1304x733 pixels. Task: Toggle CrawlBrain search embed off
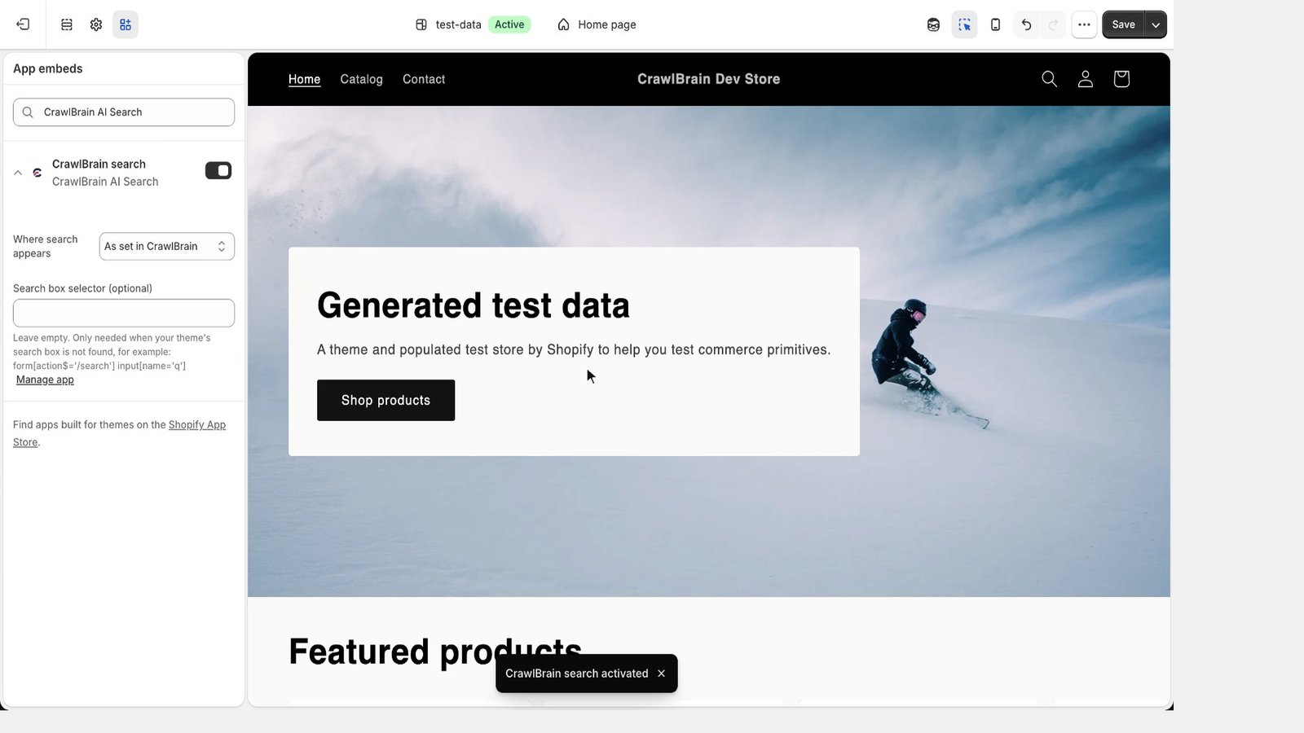coord(218,170)
